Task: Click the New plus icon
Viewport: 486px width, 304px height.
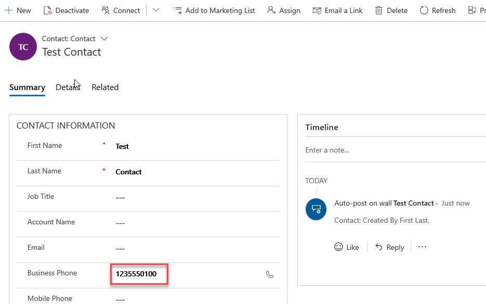Action: click(x=9, y=10)
